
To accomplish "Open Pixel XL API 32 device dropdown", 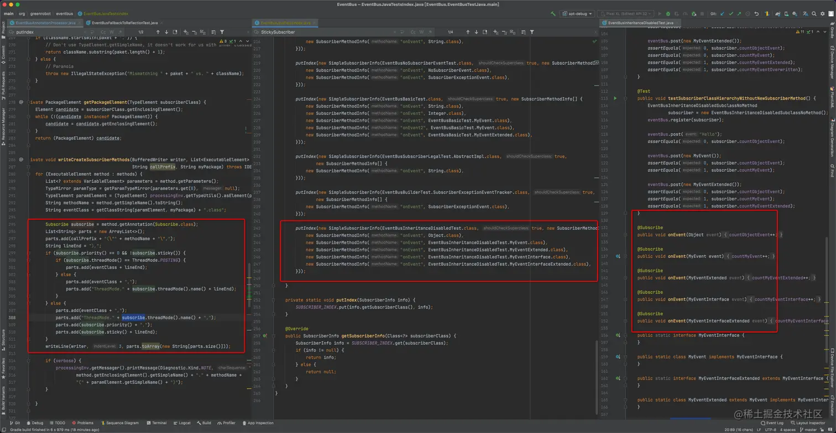I will 625,14.
